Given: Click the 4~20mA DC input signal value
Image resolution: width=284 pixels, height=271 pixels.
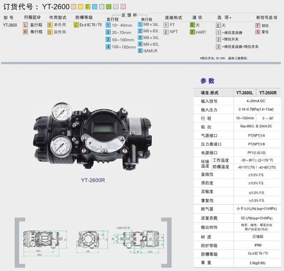Looking at the screenshot, I should tap(256, 101).
